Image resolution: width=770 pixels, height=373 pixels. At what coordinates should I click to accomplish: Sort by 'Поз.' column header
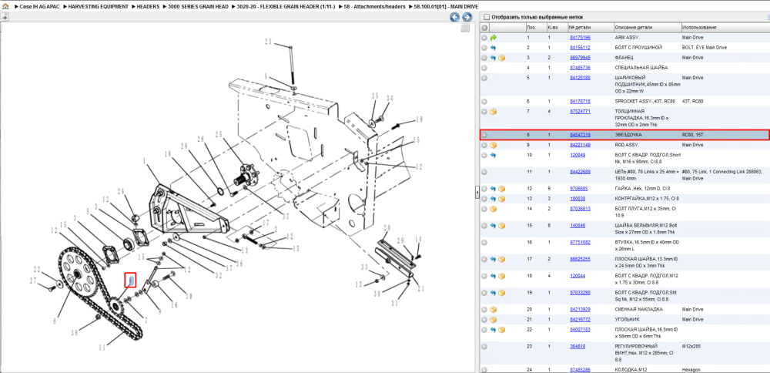point(535,28)
